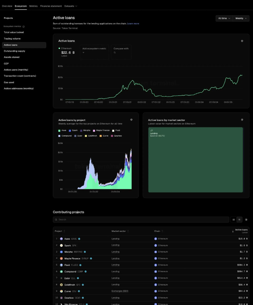Click the search magnifier in Compare with box
This screenshot has height=305, width=253.
115,52
